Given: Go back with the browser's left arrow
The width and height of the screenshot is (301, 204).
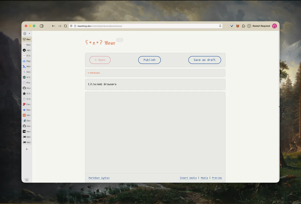Looking at the screenshot, I should [53, 26].
